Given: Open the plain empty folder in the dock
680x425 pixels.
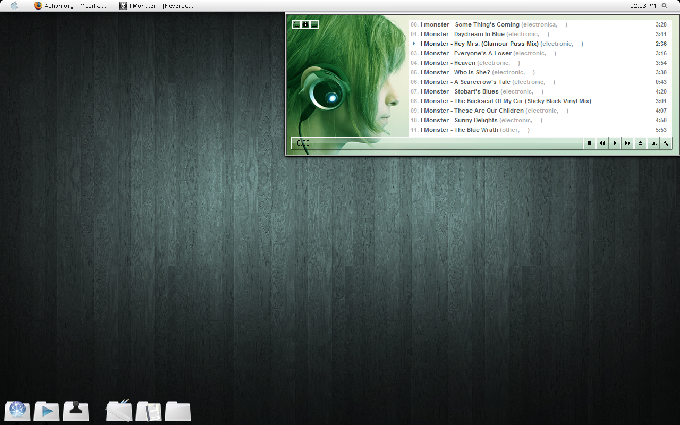Looking at the screenshot, I should click(x=178, y=411).
